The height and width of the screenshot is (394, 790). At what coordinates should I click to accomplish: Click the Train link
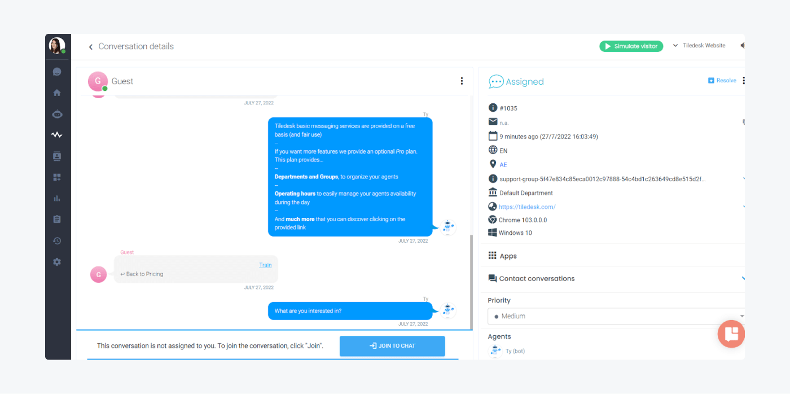tap(265, 265)
